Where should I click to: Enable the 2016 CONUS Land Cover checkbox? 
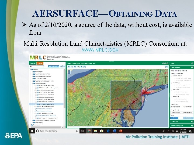point(36,86)
